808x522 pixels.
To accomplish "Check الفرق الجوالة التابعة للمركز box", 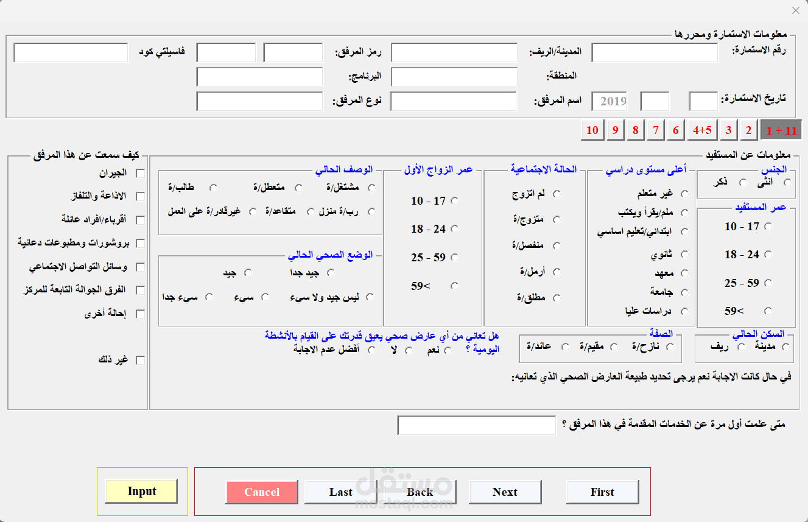I will tap(140, 290).
